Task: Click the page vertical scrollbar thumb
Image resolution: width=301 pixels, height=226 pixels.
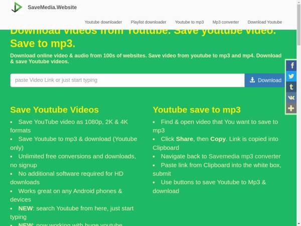Action: (x=298, y=25)
